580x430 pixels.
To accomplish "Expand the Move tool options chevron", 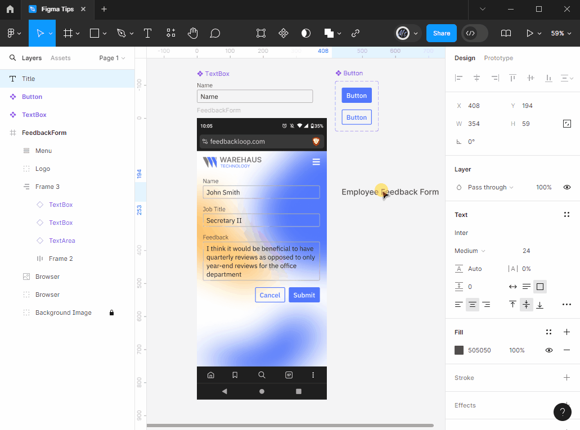I will 51,34.
